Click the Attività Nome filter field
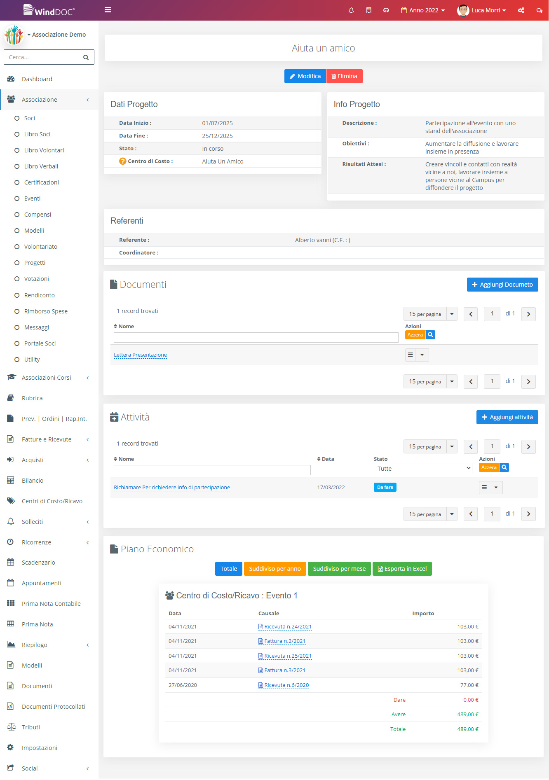 212,470
